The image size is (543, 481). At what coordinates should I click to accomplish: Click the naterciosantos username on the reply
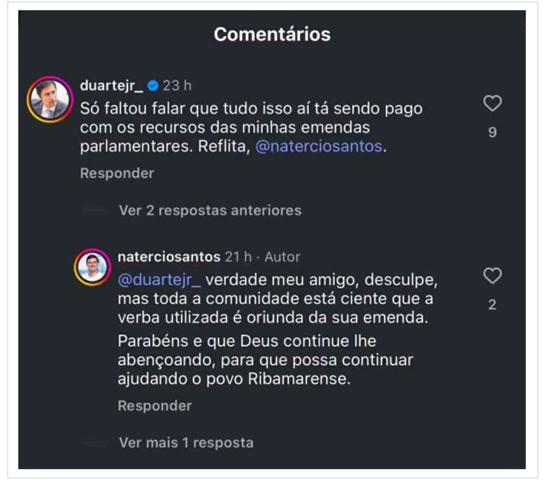(x=169, y=257)
